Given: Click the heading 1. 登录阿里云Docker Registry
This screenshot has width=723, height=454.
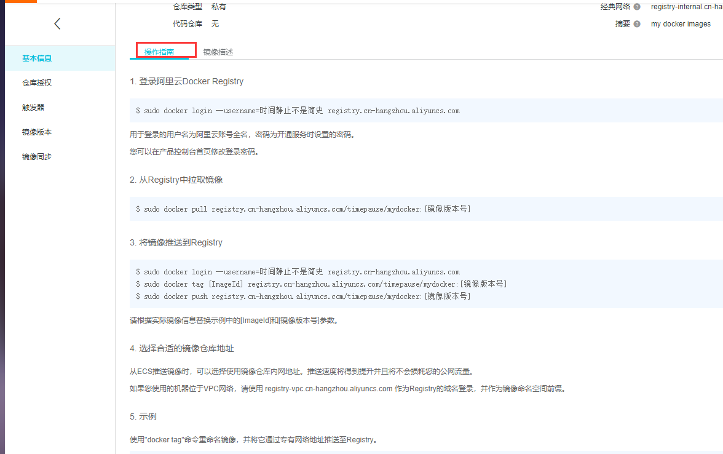Looking at the screenshot, I should (187, 81).
